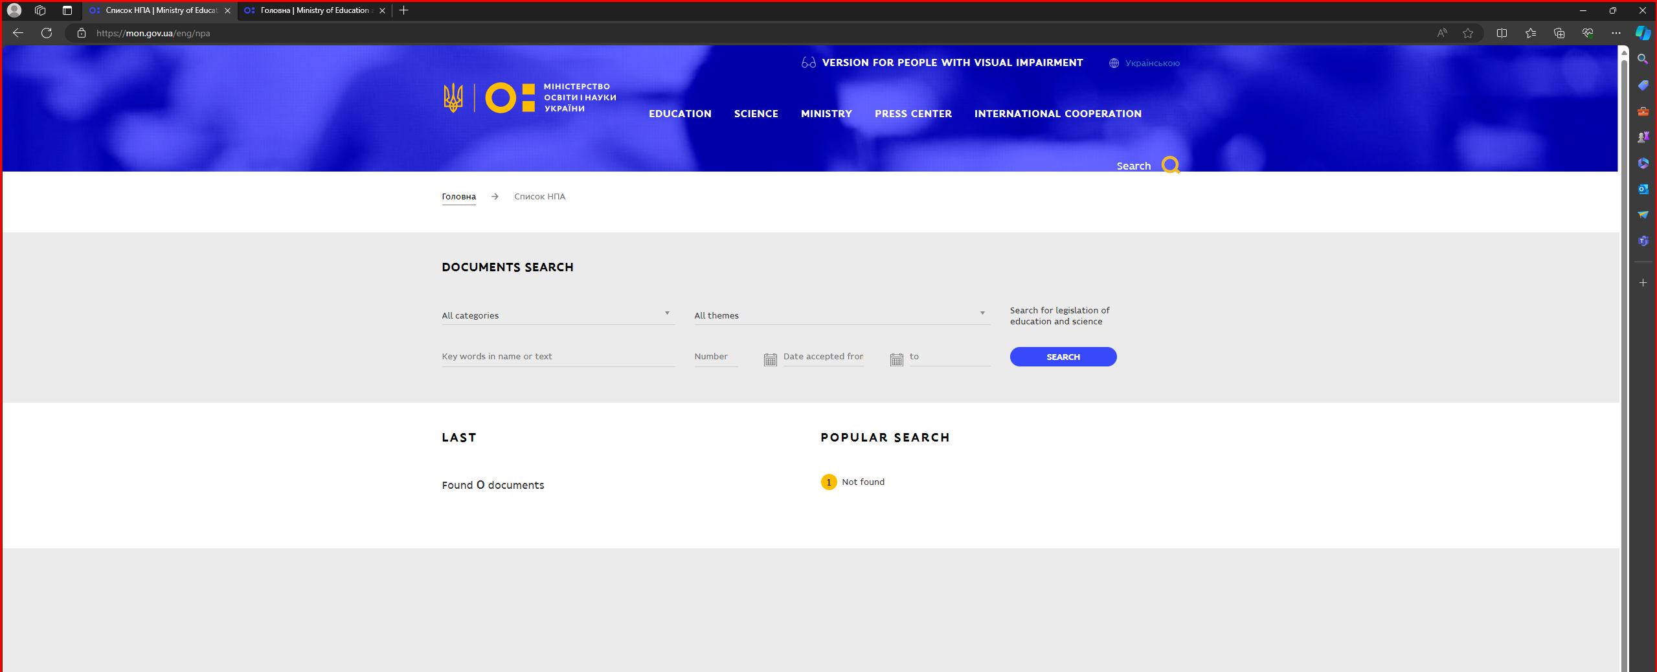The height and width of the screenshot is (672, 1657).
Task: Open the 'to' date calendar icon
Action: [896, 359]
